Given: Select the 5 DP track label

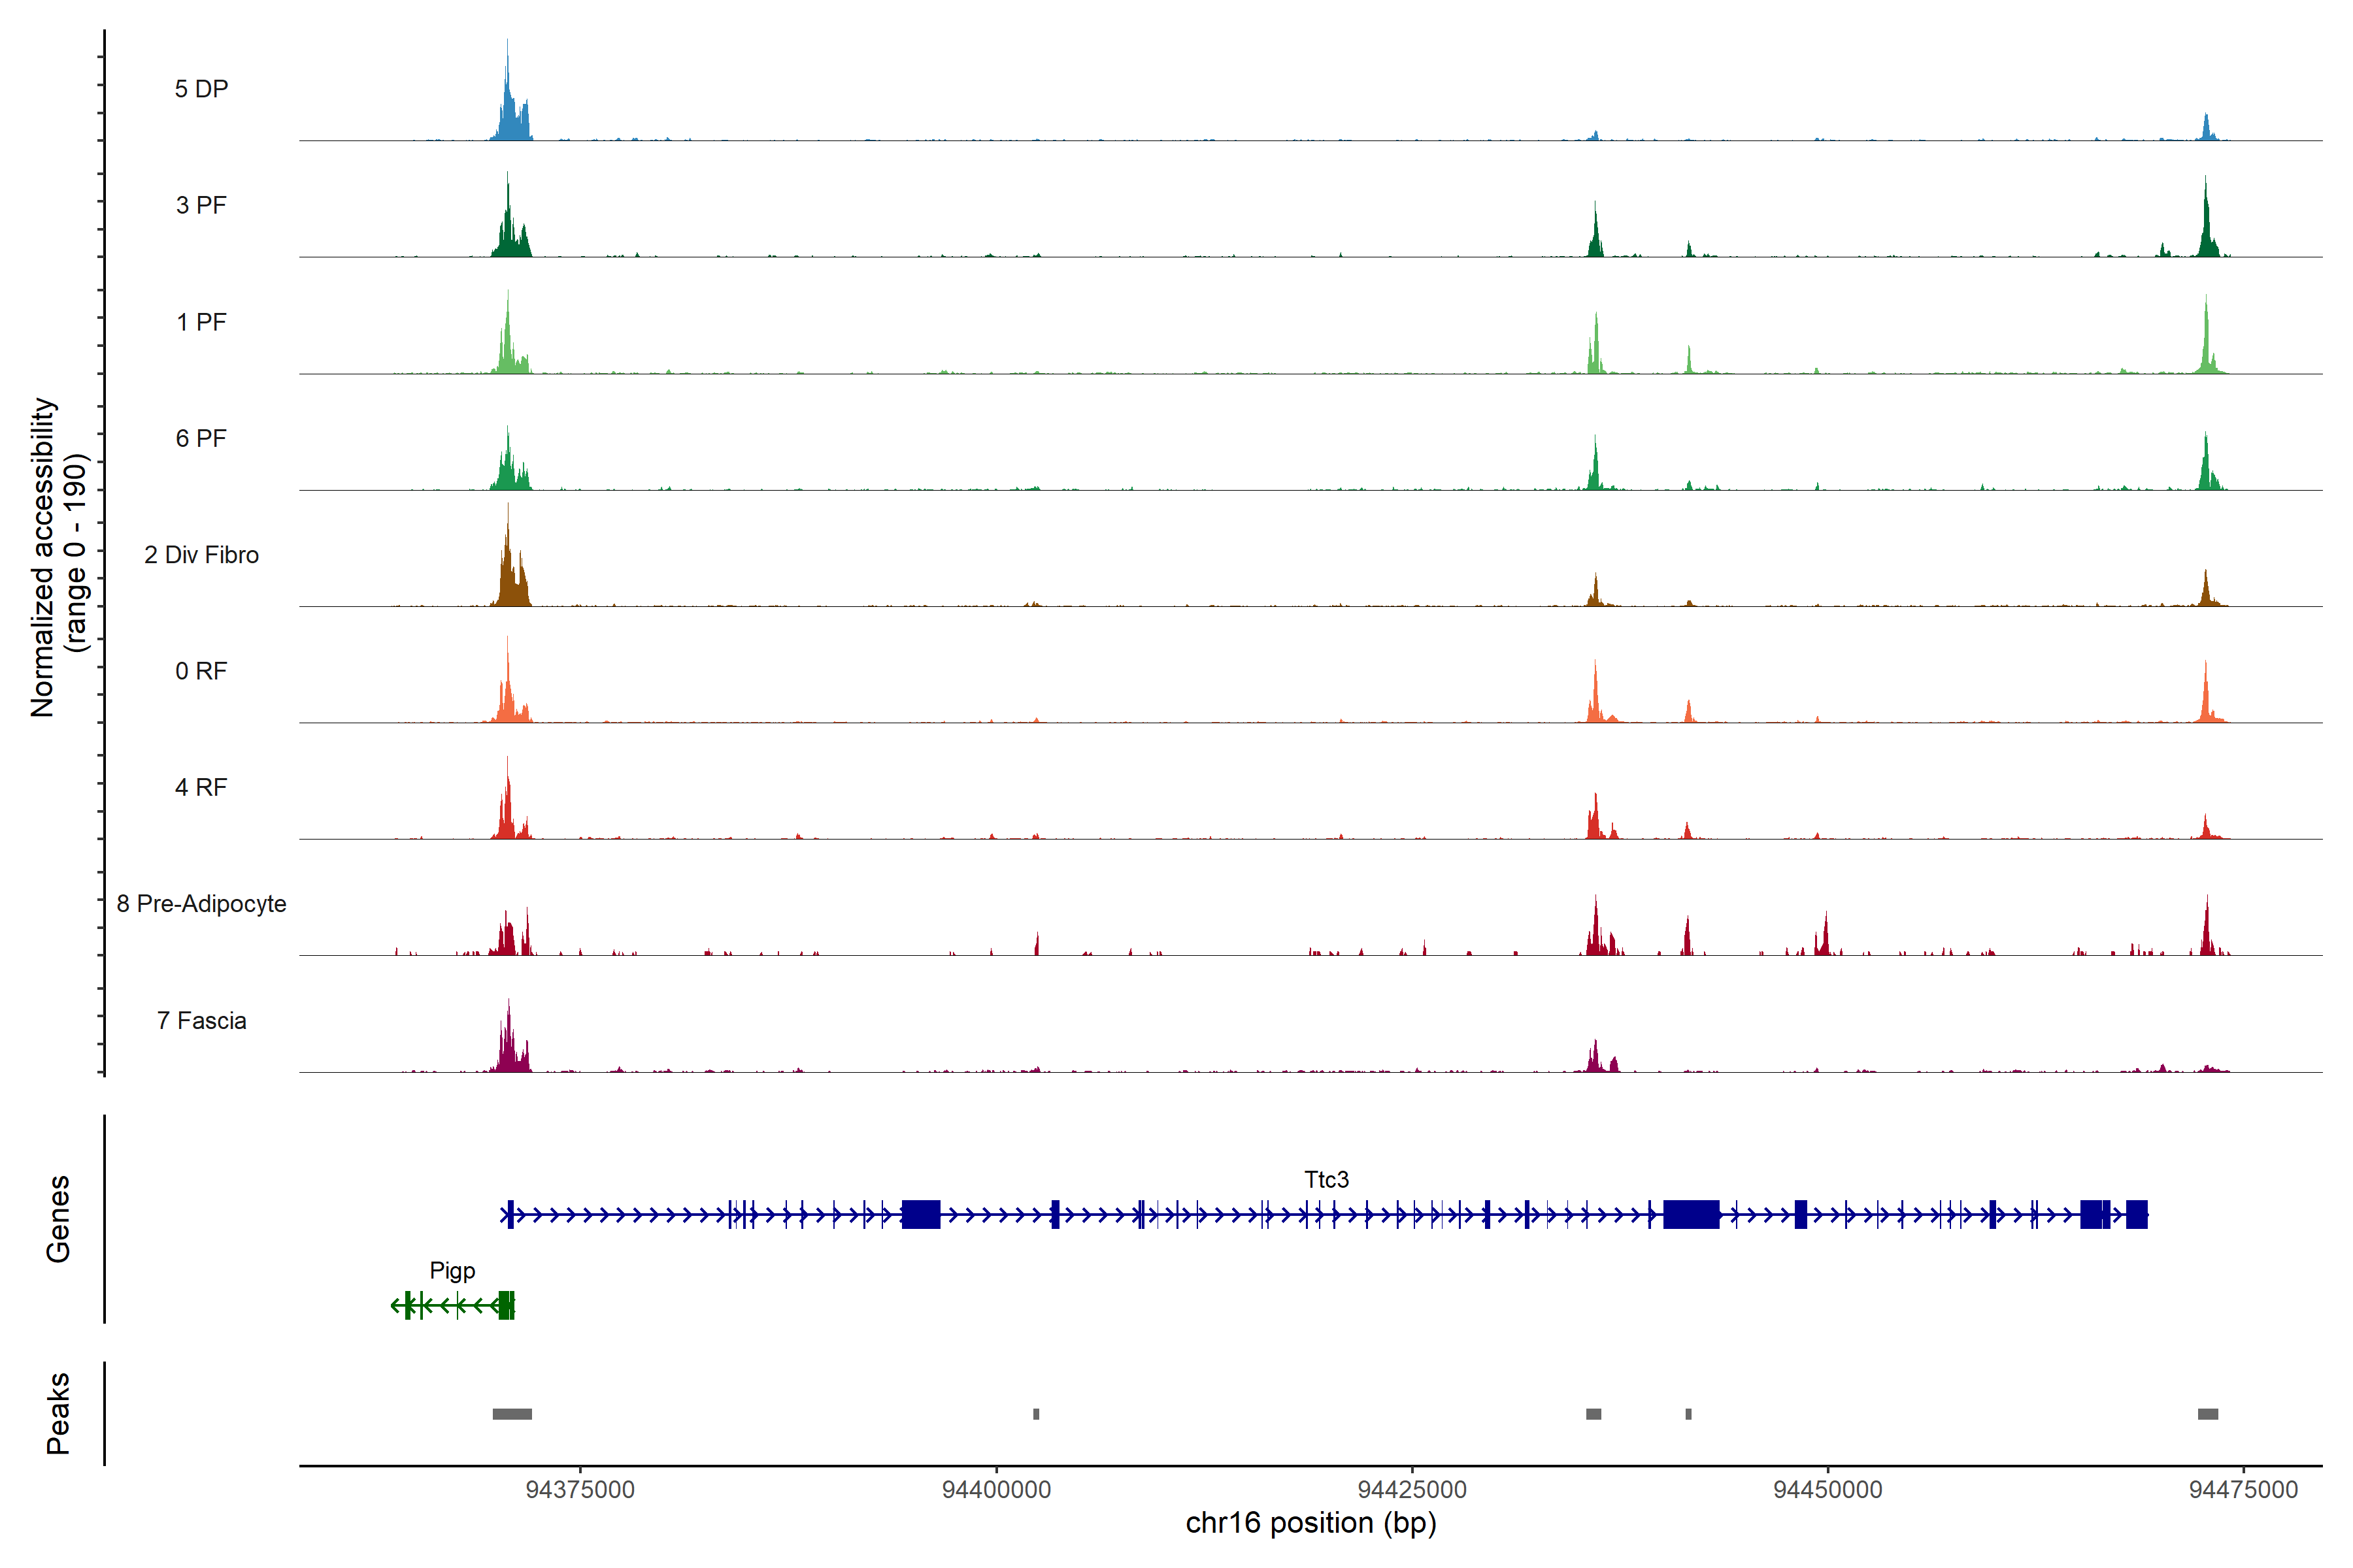Looking at the screenshot, I should [x=201, y=89].
